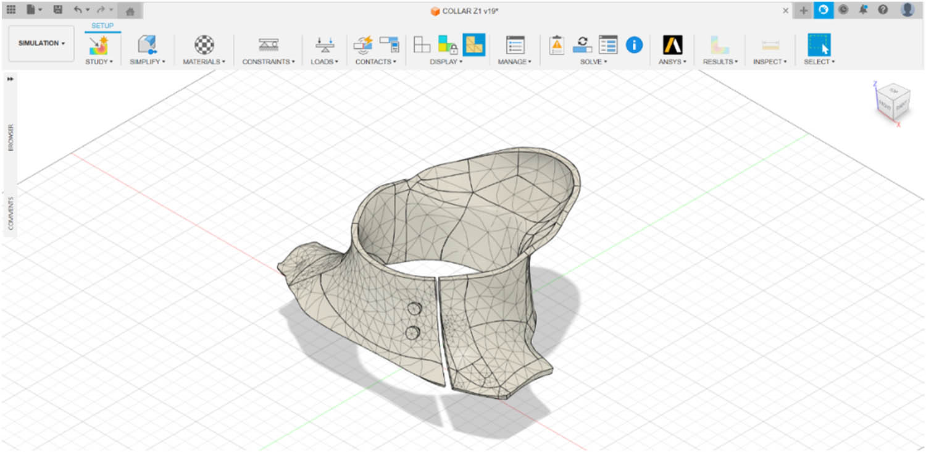This screenshot has width=926, height=452.
Task: Click the Undo arrow icon
Action: point(78,10)
